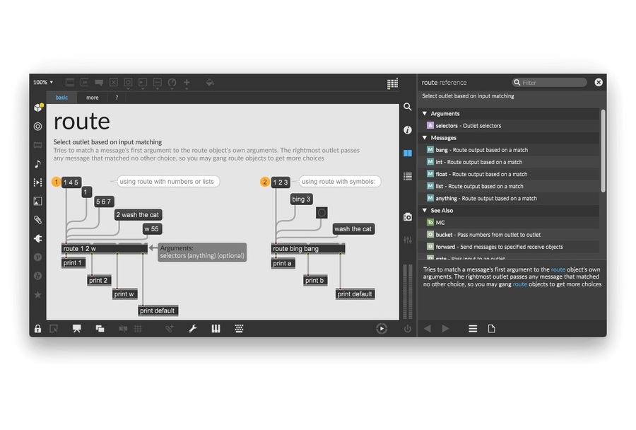The height and width of the screenshot is (430, 636).
Task: Select the anything message row
Action: click(510, 199)
